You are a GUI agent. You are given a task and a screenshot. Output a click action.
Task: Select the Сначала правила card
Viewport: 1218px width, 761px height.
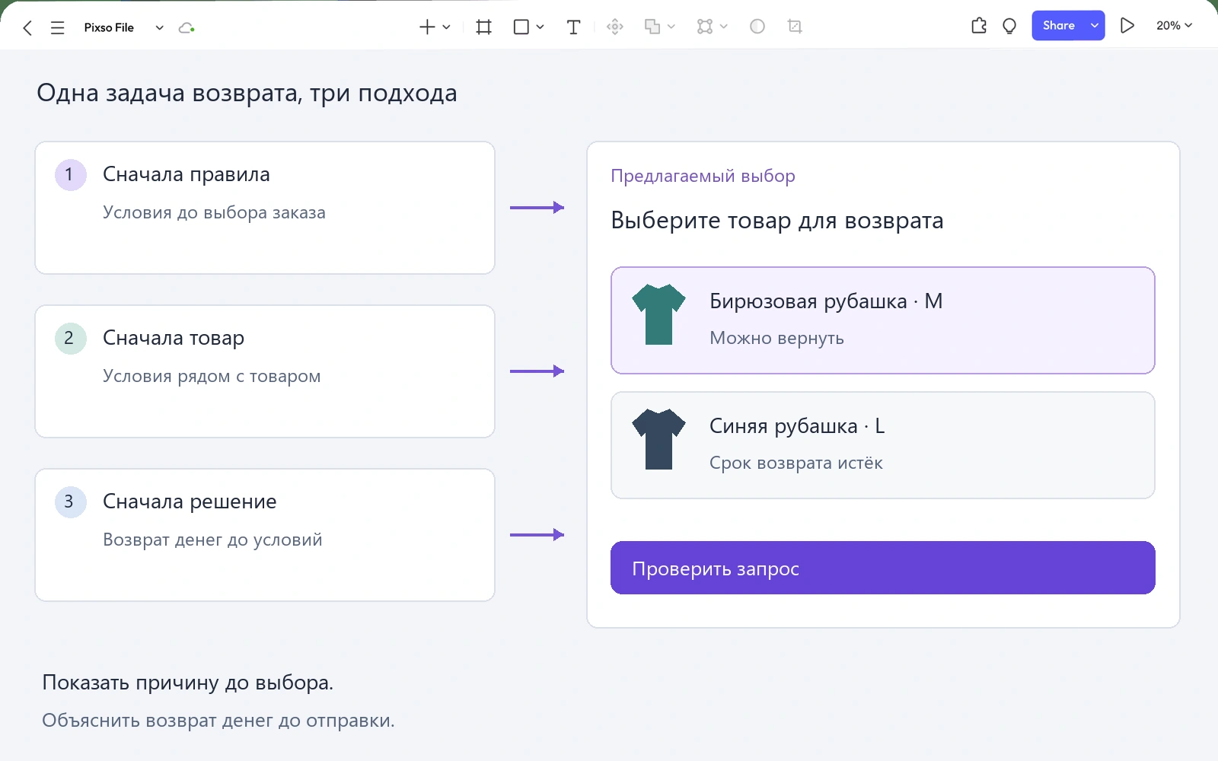[x=265, y=208]
